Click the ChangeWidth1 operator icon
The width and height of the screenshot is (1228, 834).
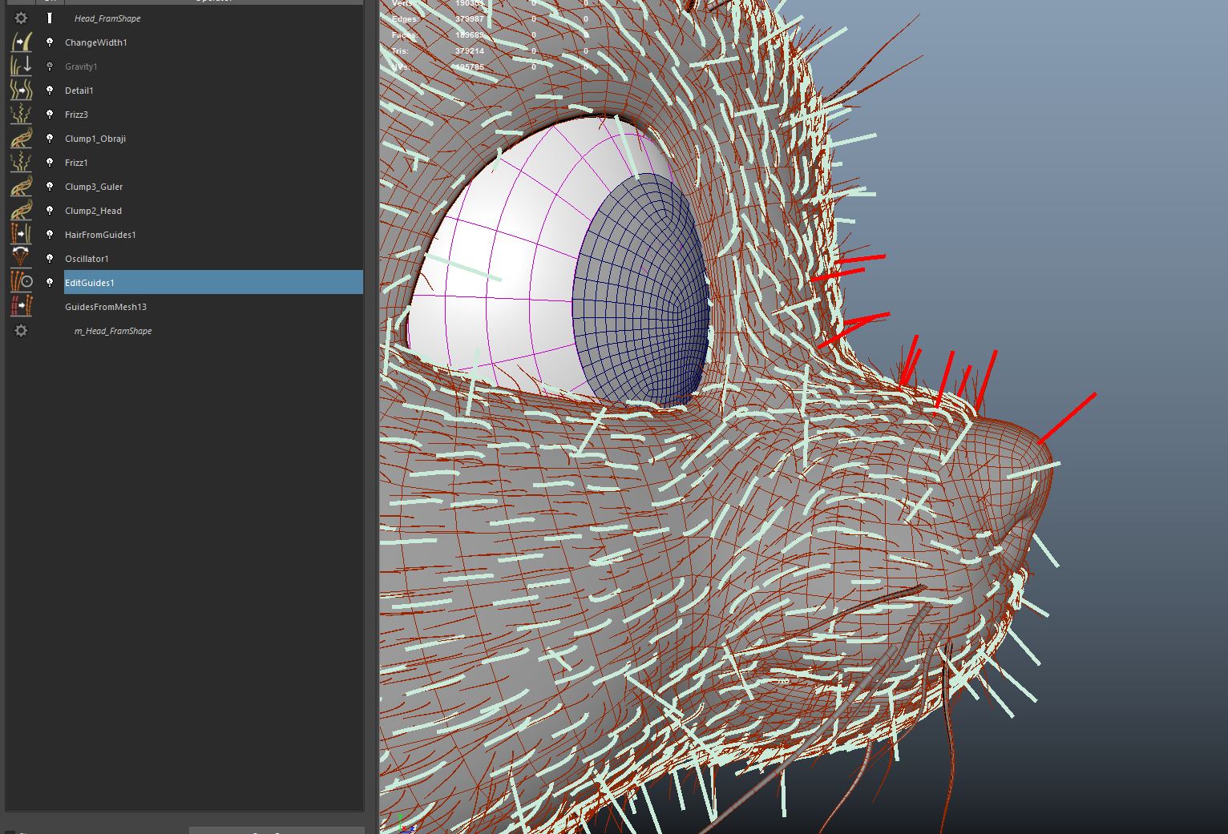coord(22,42)
